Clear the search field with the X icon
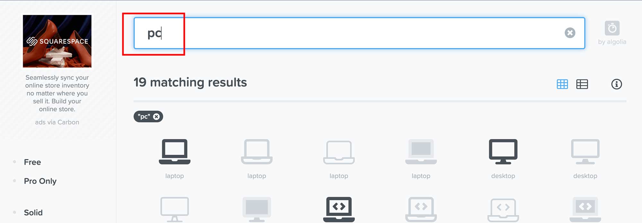642x223 pixels. point(570,33)
